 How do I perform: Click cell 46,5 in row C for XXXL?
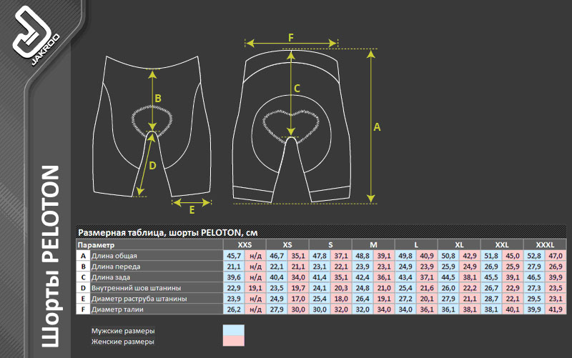[534, 277]
